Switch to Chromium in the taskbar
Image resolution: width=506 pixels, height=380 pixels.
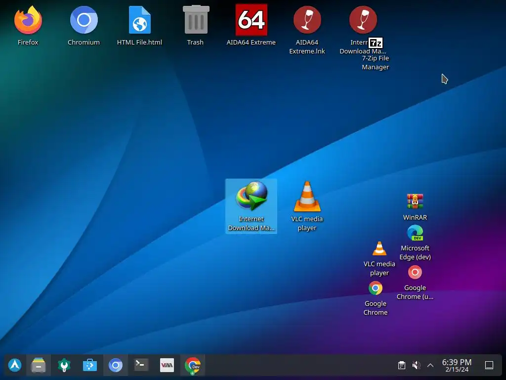[x=116, y=365]
